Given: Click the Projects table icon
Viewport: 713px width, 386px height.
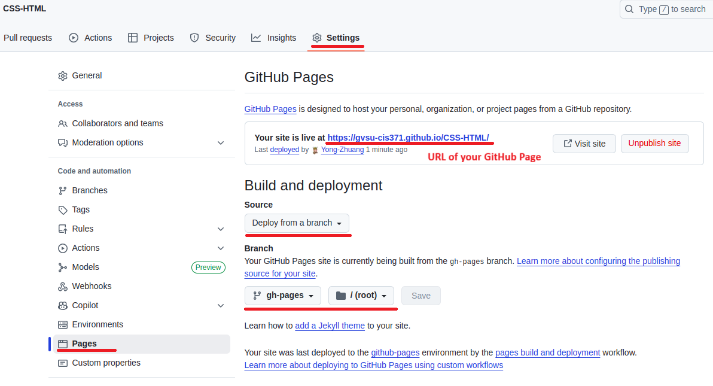Looking at the screenshot, I should pos(133,38).
